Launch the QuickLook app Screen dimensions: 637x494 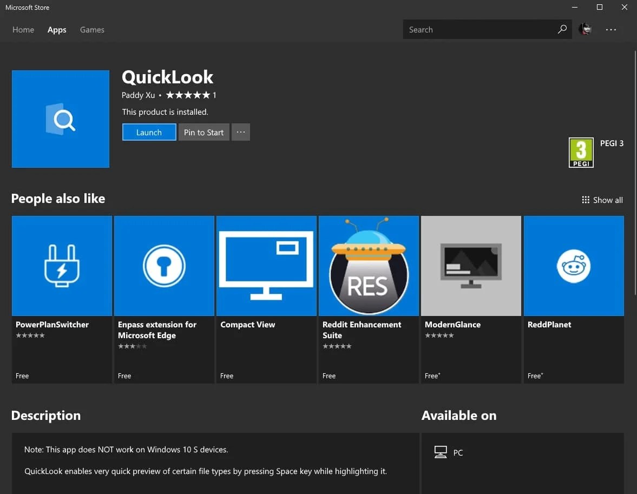(x=149, y=132)
